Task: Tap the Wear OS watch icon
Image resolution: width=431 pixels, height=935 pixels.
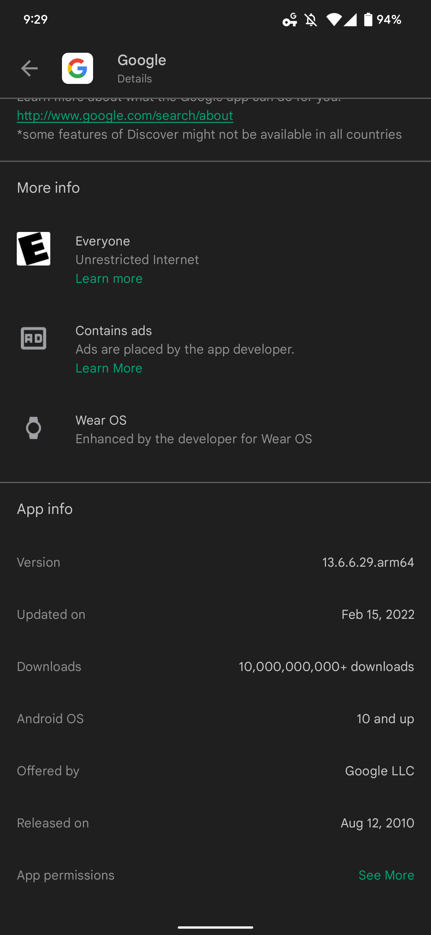Action: pyautogui.click(x=33, y=428)
